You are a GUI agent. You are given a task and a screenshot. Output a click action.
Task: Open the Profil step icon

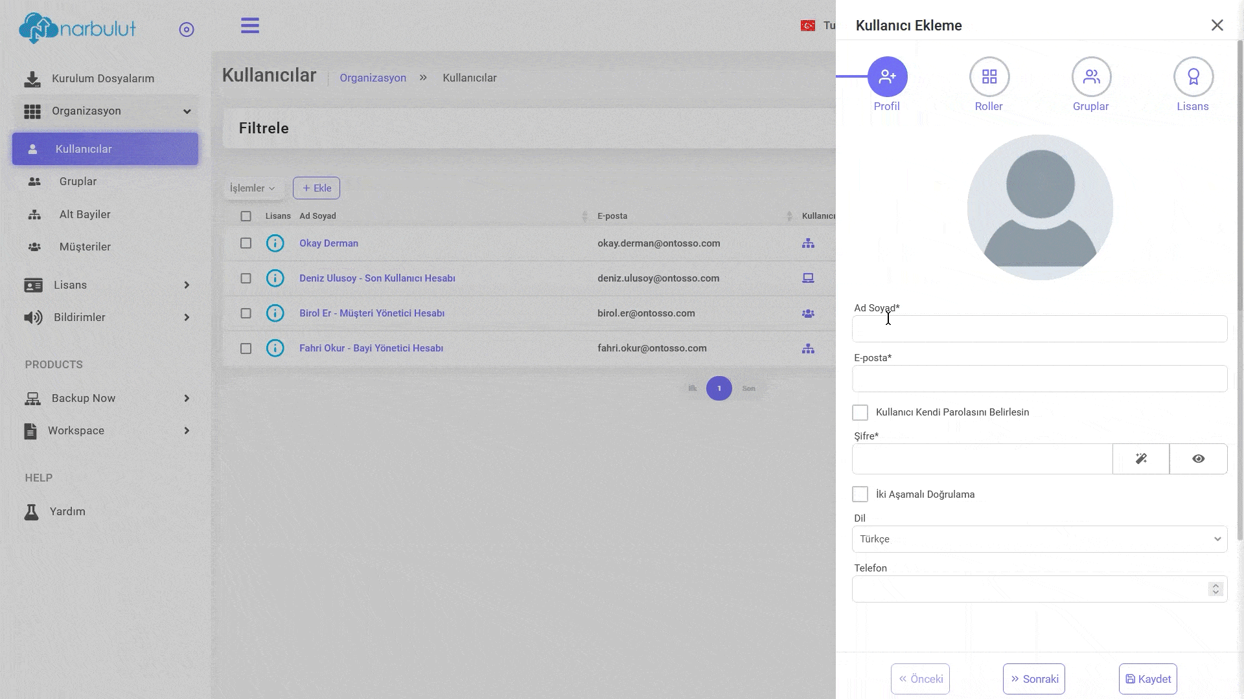(887, 76)
